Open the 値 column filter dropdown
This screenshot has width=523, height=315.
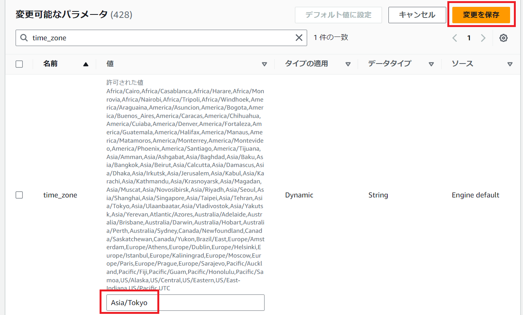coord(265,64)
